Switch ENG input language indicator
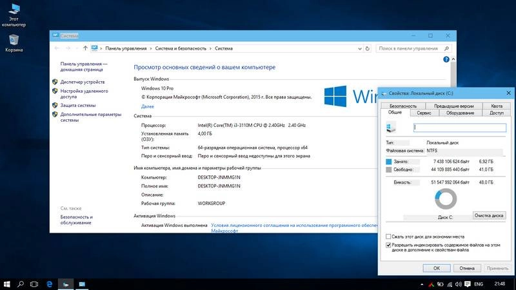This screenshot has height=290, width=516. (x=479, y=284)
